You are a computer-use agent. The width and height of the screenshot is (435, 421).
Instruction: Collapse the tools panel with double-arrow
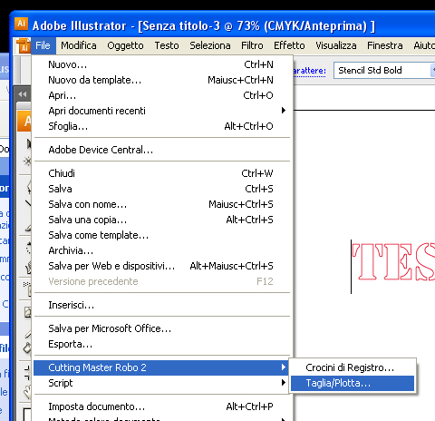[23, 94]
